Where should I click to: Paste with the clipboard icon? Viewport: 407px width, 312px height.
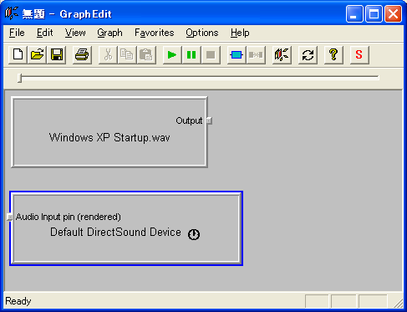146,55
